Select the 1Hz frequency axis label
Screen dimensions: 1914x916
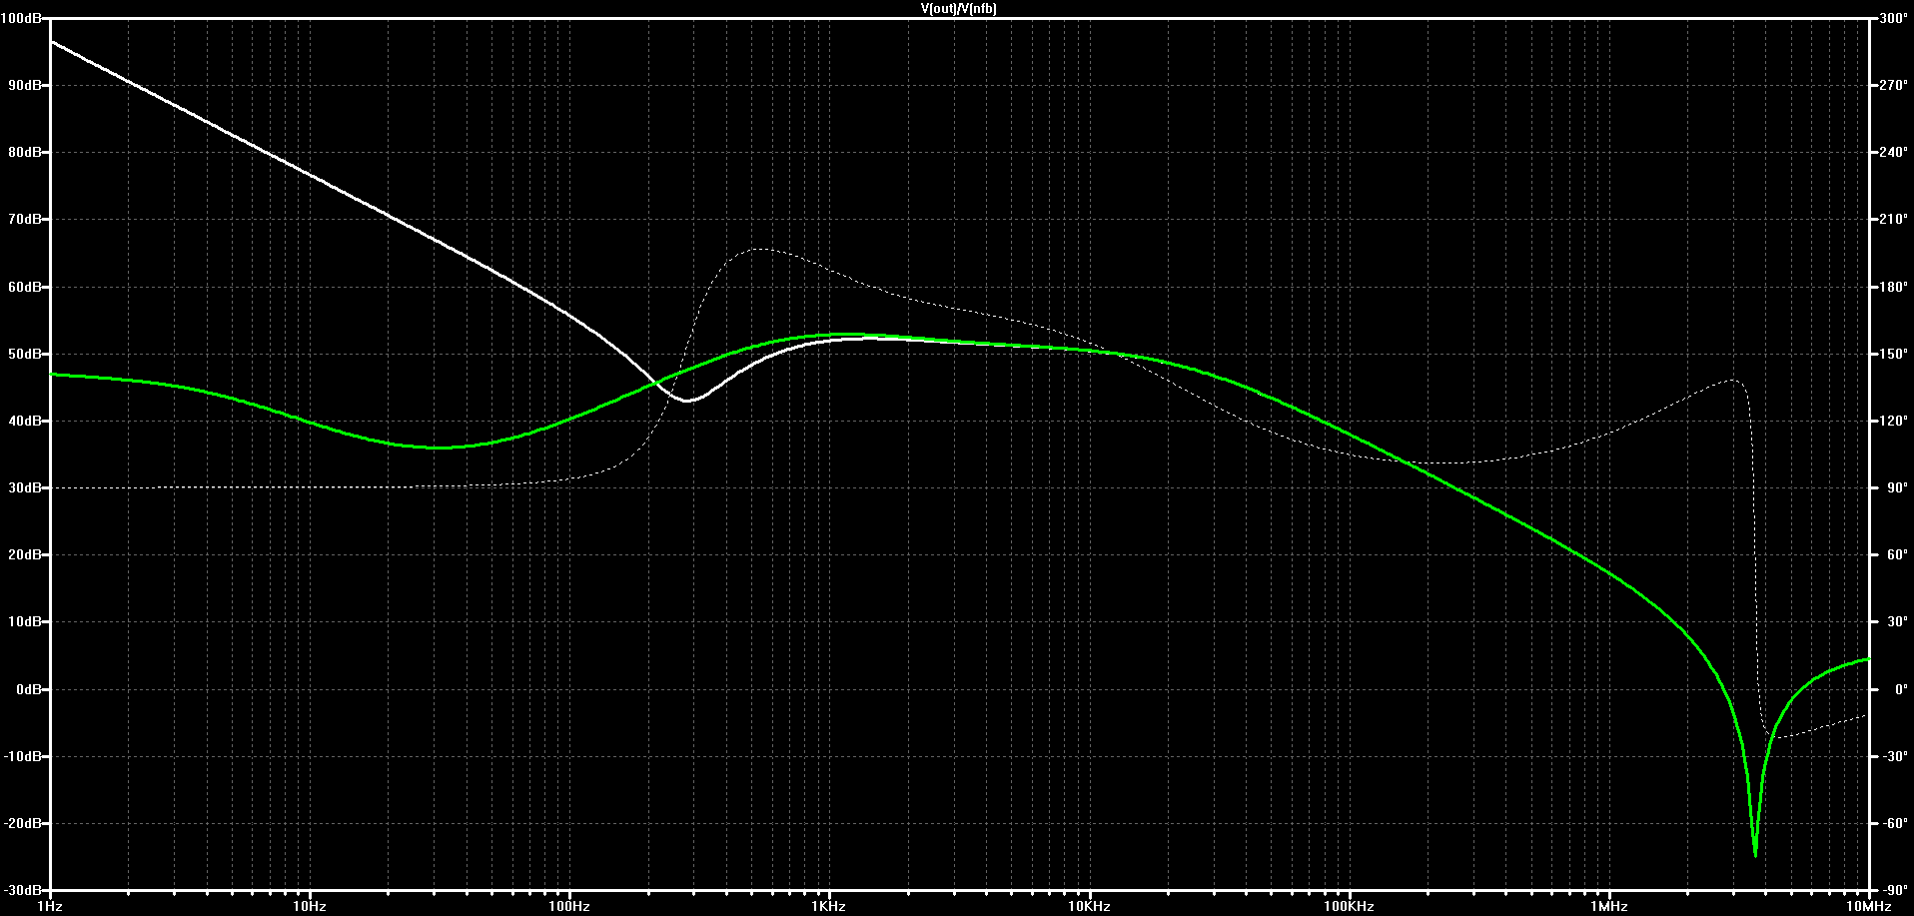[x=50, y=906]
